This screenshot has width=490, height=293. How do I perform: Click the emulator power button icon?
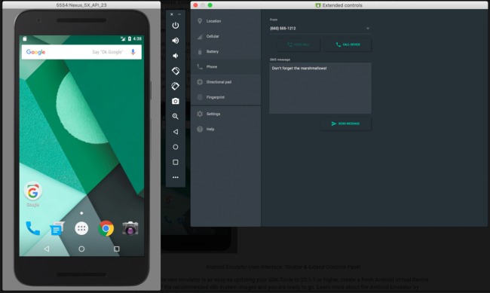coord(176,26)
